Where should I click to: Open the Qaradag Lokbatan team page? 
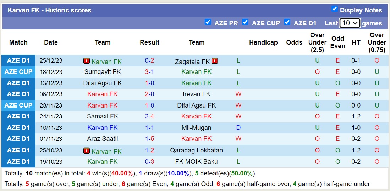pos(197,150)
